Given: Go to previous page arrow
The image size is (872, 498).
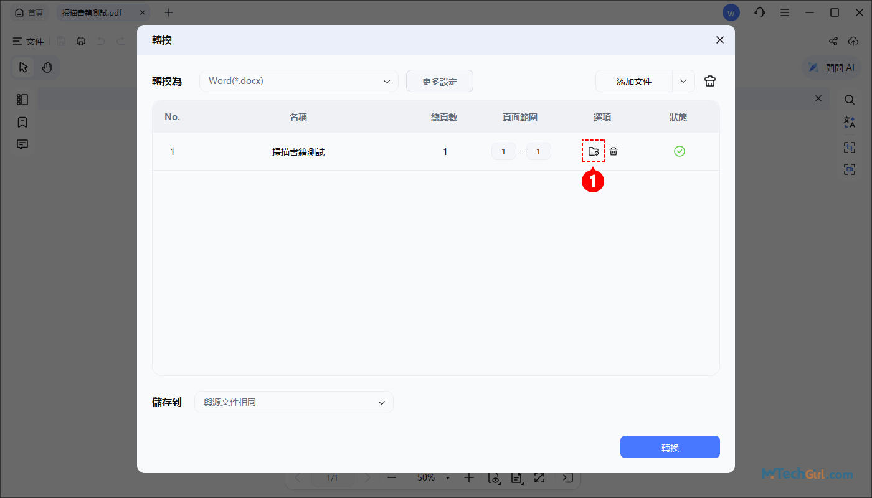Looking at the screenshot, I should click(297, 478).
